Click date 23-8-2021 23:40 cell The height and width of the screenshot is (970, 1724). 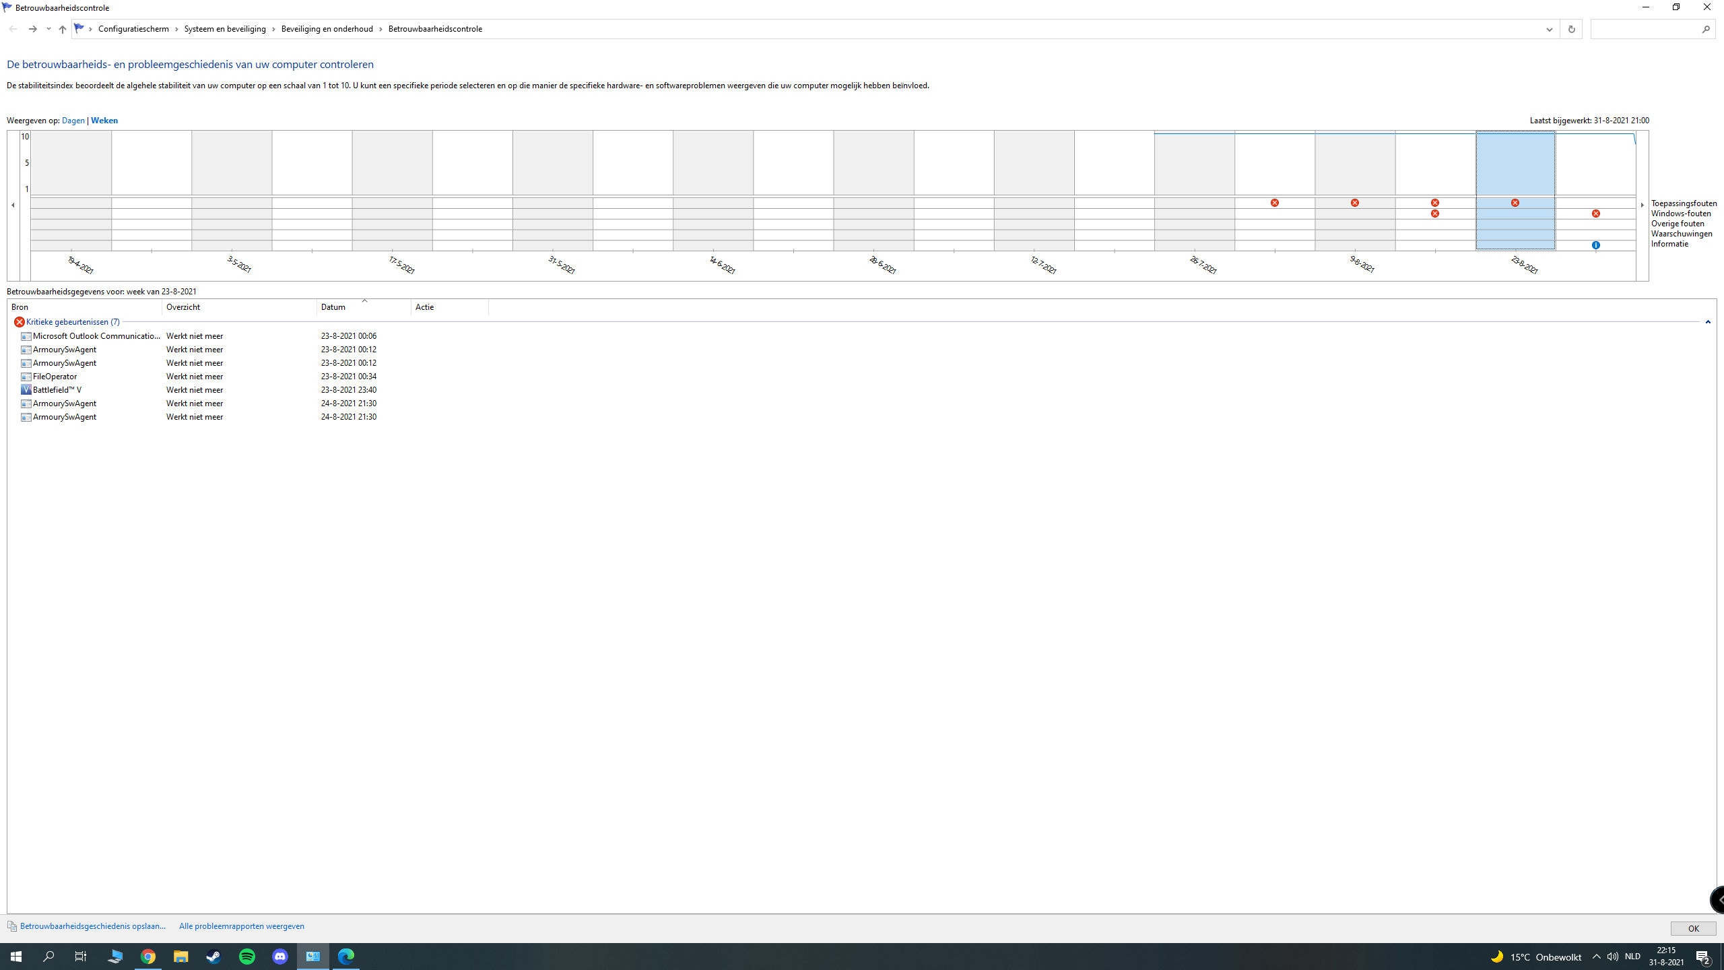[349, 390]
